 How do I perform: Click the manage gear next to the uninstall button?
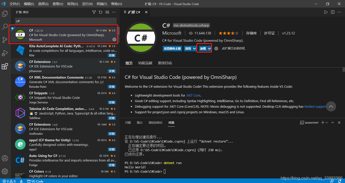click(216, 49)
